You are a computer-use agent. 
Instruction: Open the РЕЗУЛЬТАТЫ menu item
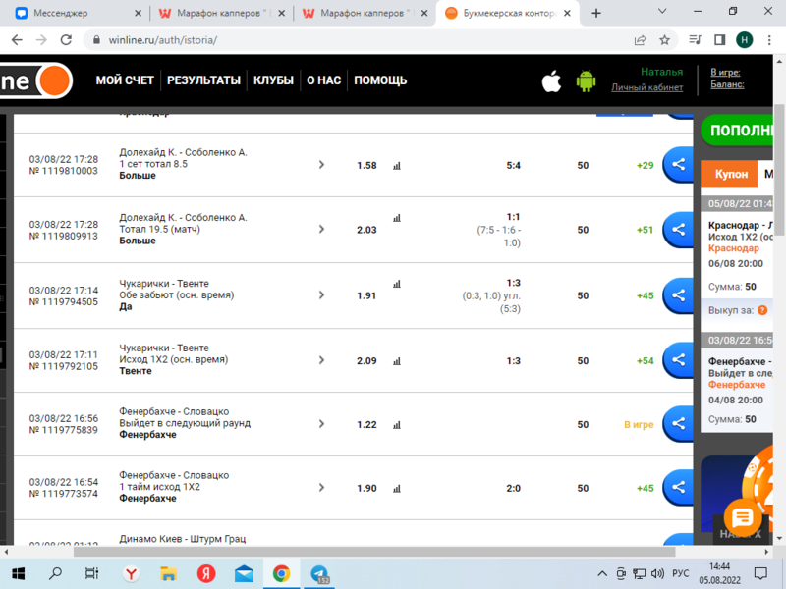[203, 80]
